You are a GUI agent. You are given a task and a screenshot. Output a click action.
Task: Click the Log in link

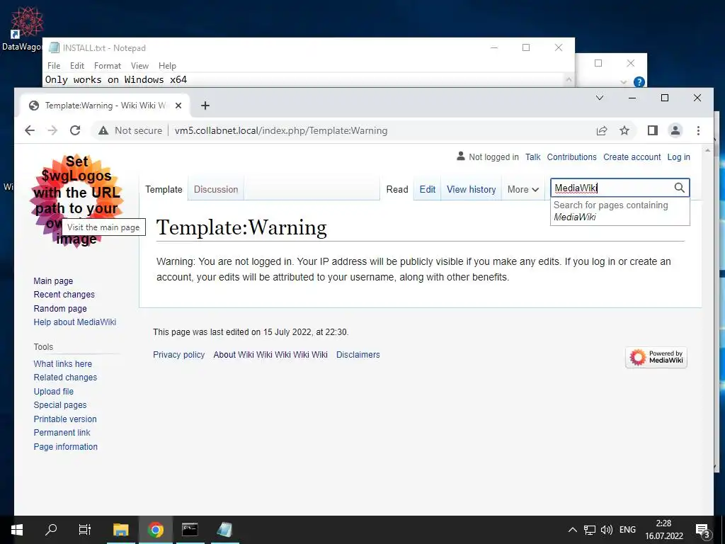(678, 157)
